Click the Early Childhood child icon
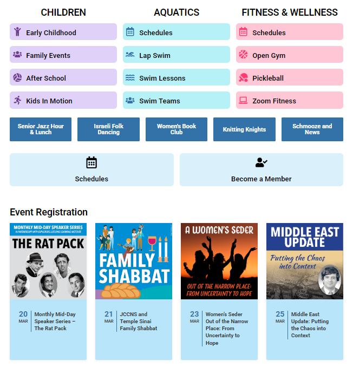 coord(17,32)
